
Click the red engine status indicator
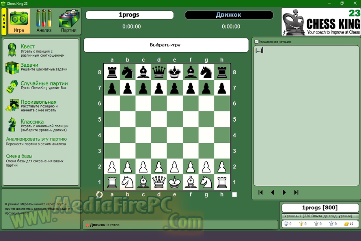point(87,225)
